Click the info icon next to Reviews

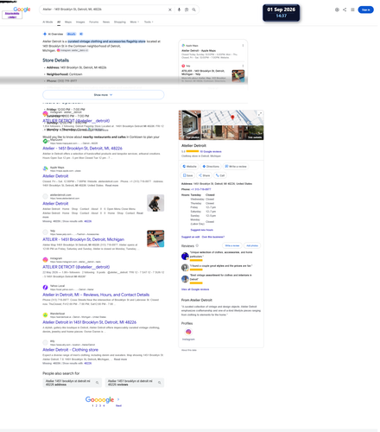pyautogui.click(x=197, y=245)
